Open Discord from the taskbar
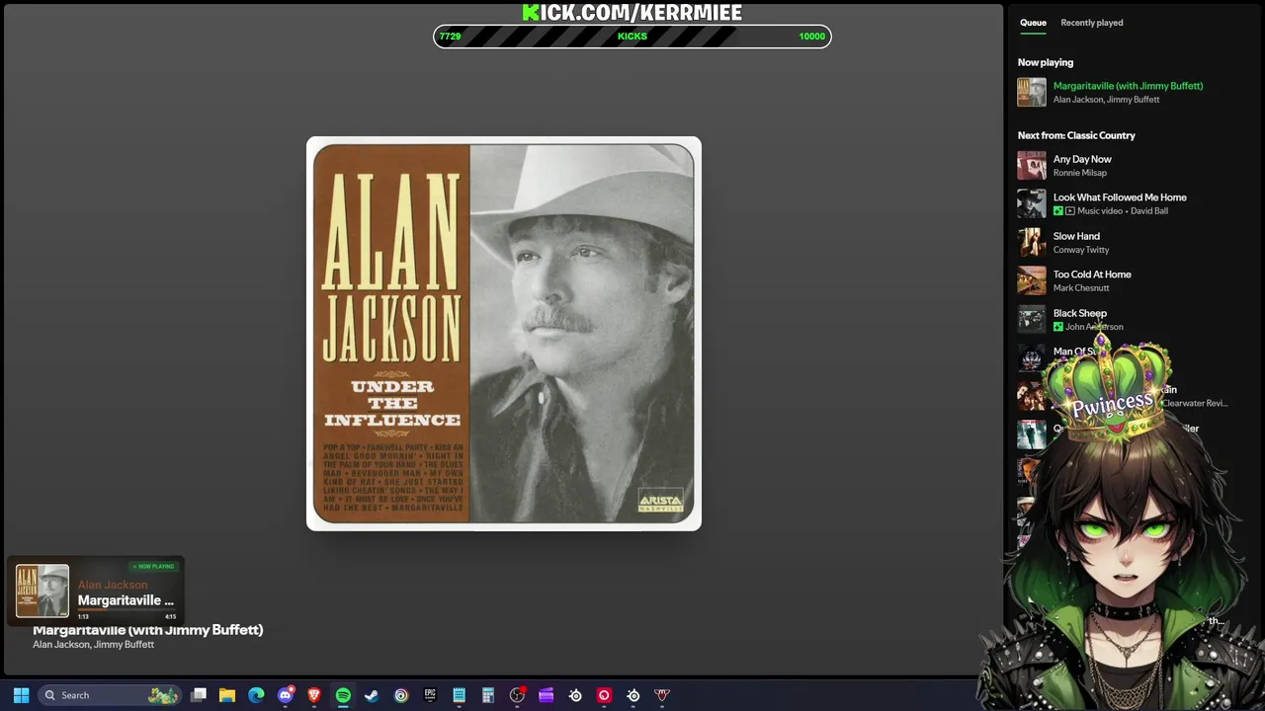This screenshot has height=711, width=1265. [286, 695]
